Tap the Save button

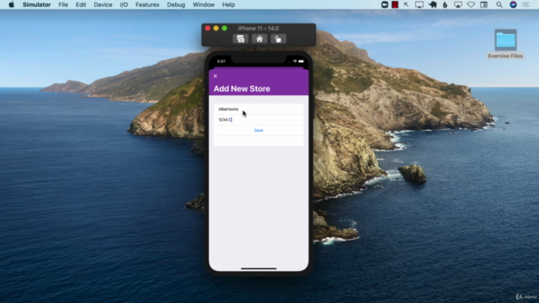coord(259,130)
